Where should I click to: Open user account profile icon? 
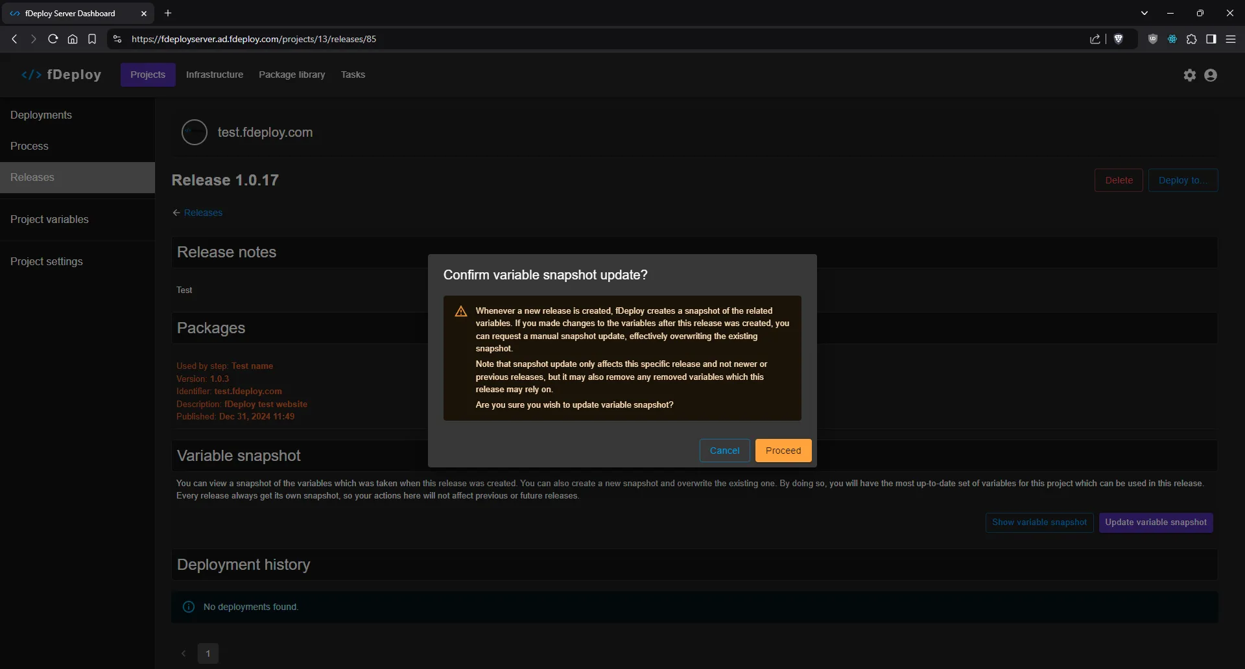(1210, 75)
